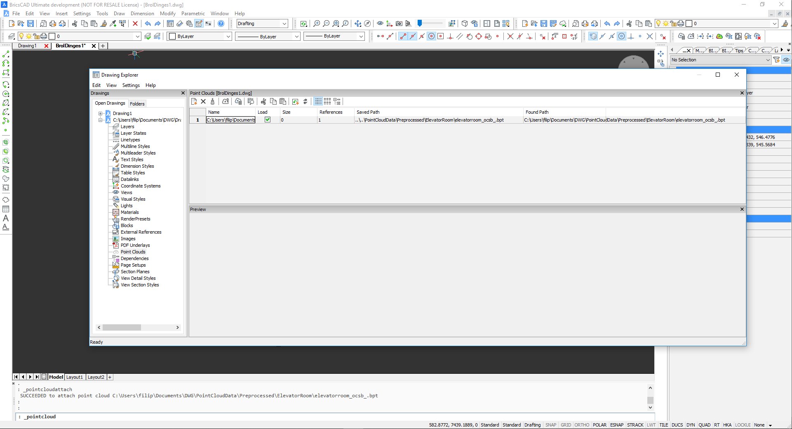
Task: Adjust the blue slider in top toolbar
Action: tap(420, 23)
